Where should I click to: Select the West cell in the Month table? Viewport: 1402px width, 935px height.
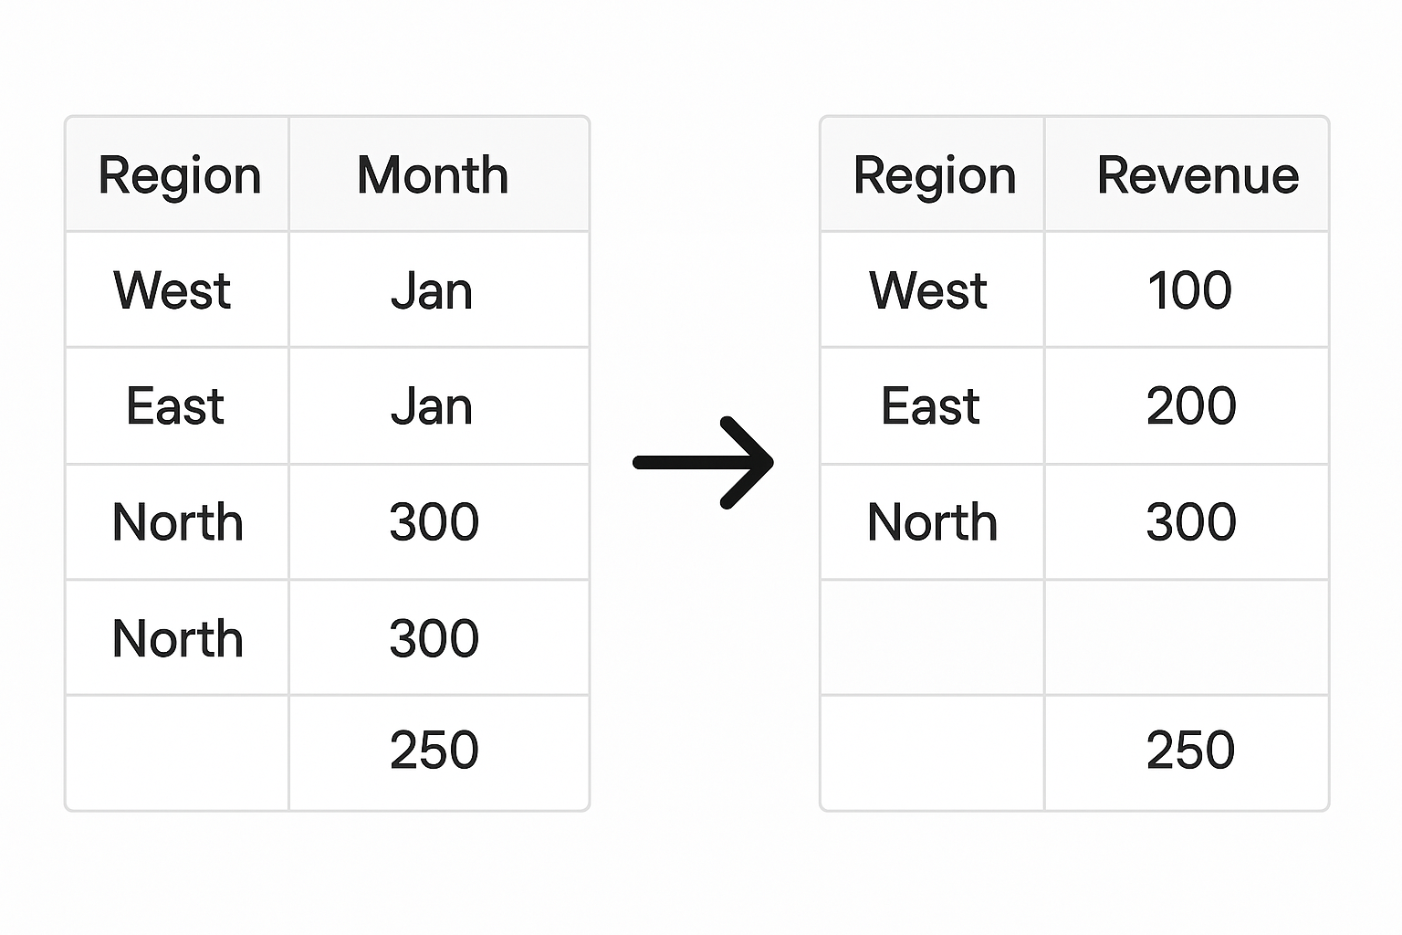coord(173,290)
